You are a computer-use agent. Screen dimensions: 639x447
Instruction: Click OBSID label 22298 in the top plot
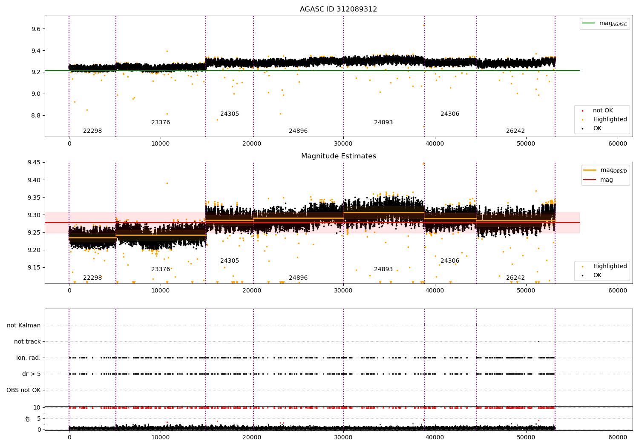92,131
